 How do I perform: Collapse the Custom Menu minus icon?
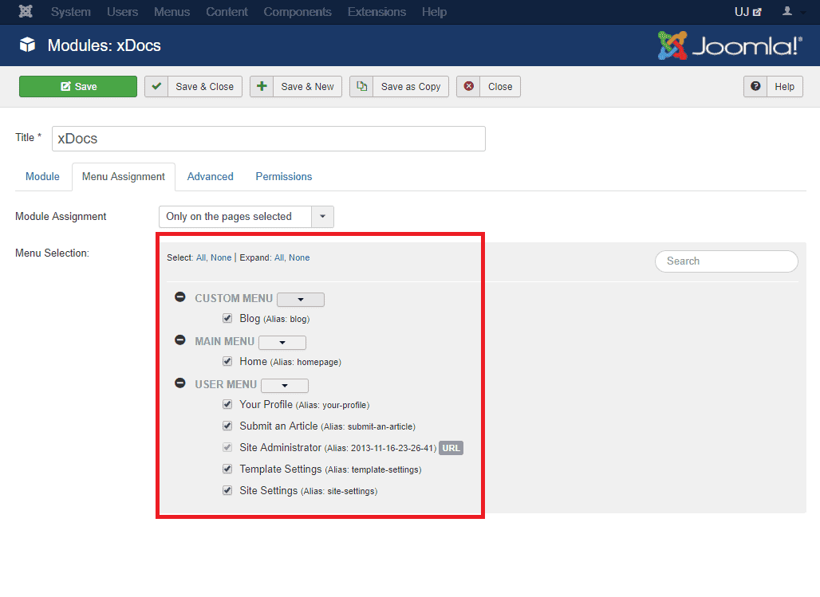pos(180,298)
